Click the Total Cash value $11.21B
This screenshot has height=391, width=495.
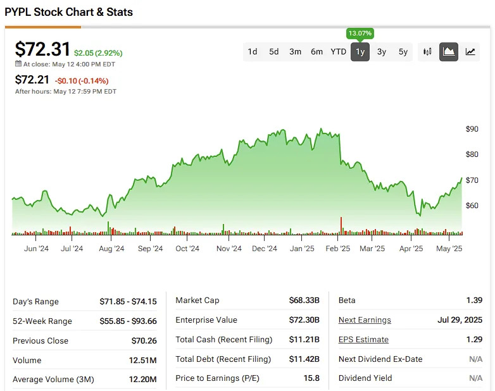[x=304, y=340]
